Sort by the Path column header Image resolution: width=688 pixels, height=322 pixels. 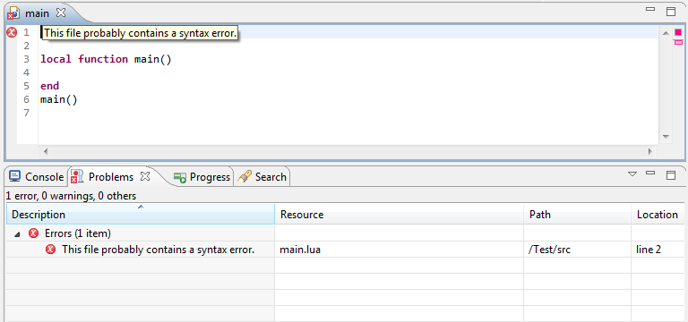coord(578,215)
